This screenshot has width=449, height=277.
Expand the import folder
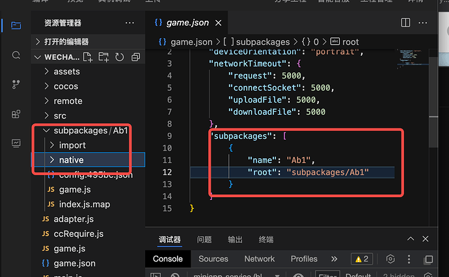[88, 145]
